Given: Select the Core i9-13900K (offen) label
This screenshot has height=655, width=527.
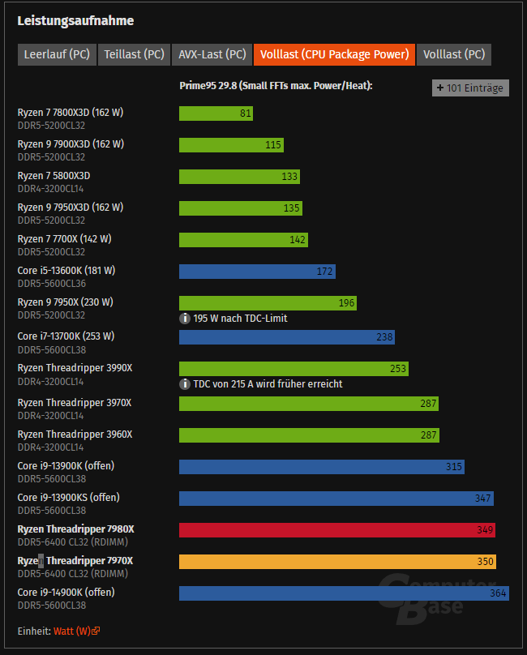Looking at the screenshot, I should tap(66, 466).
